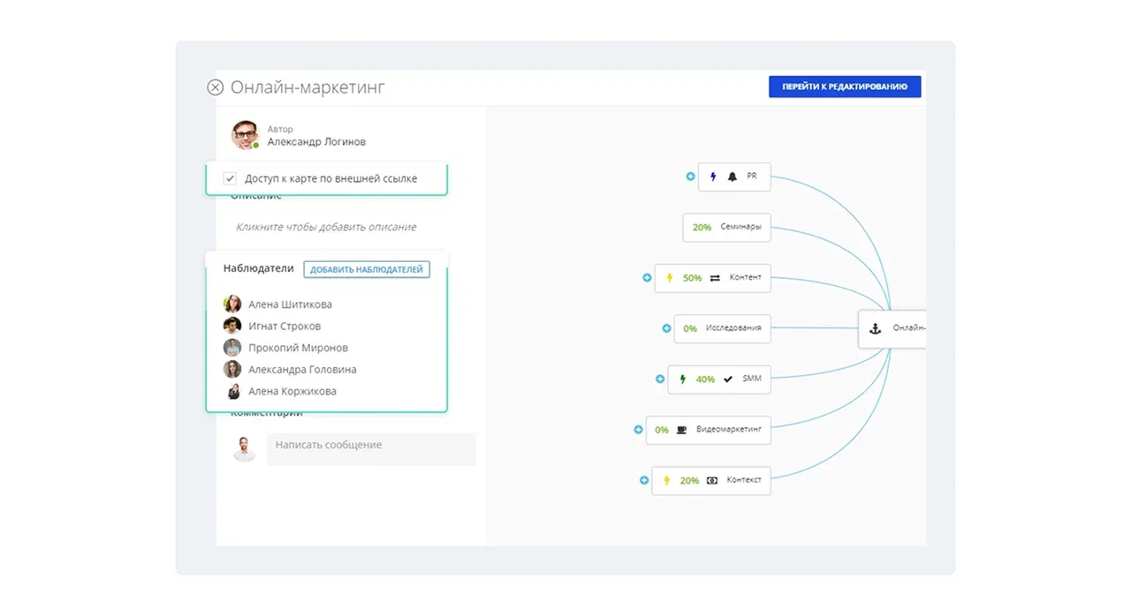Screen dimensions: 1131x616
Task: Click the money icon in the Контекст node
Action: coord(712,481)
